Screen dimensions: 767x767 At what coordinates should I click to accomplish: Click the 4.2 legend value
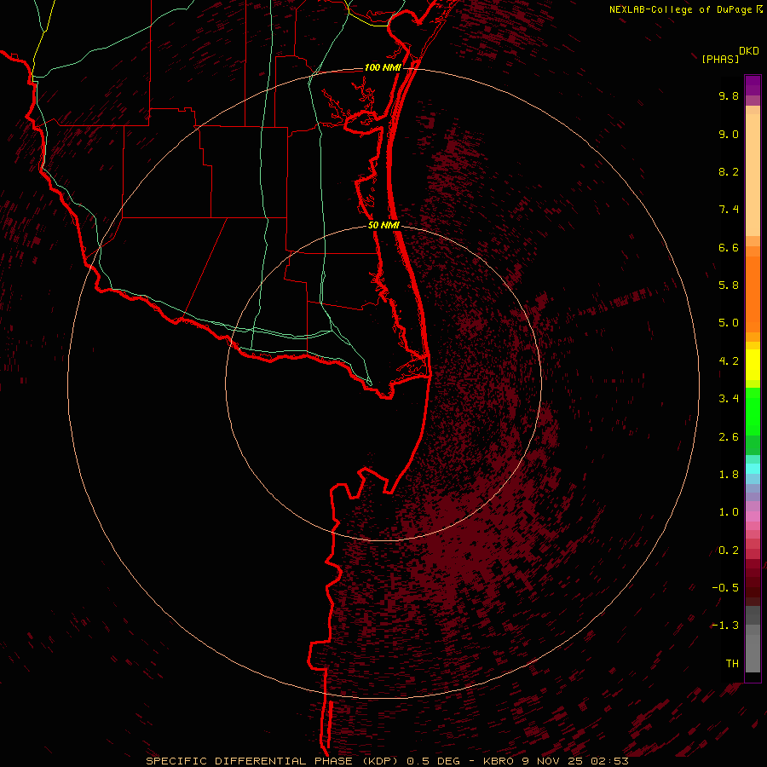[729, 361]
